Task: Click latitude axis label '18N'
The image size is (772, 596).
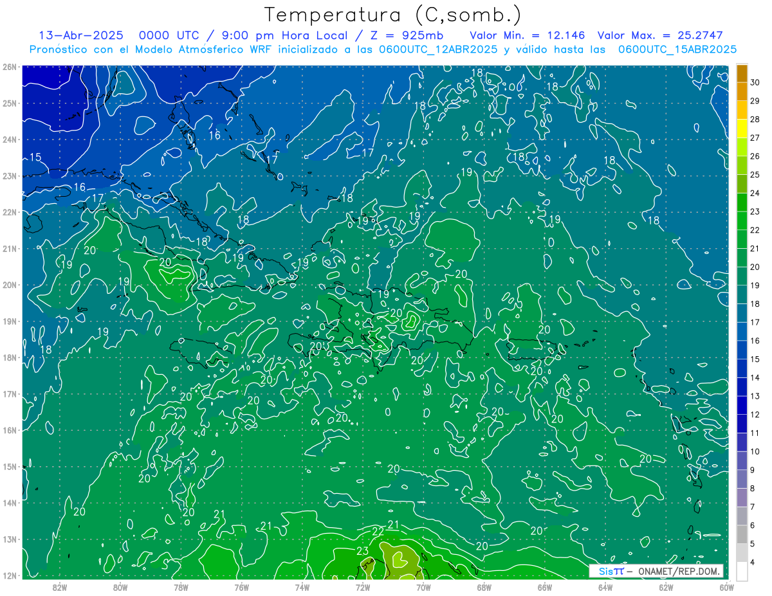Action: (10, 357)
